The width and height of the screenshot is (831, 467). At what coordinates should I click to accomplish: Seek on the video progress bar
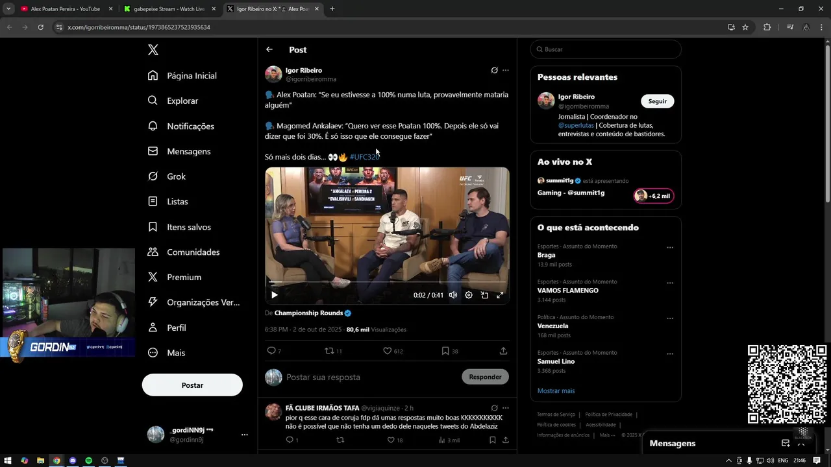pos(387,283)
